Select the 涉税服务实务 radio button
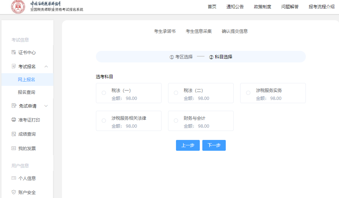This screenshot has height=198, width=339. click(248, 93)
